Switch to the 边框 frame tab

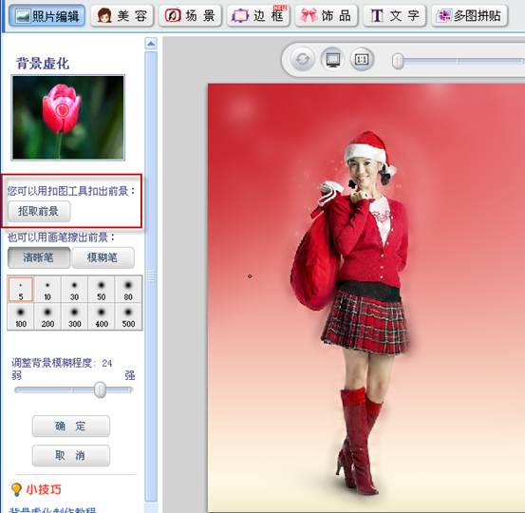coord(258,15)
